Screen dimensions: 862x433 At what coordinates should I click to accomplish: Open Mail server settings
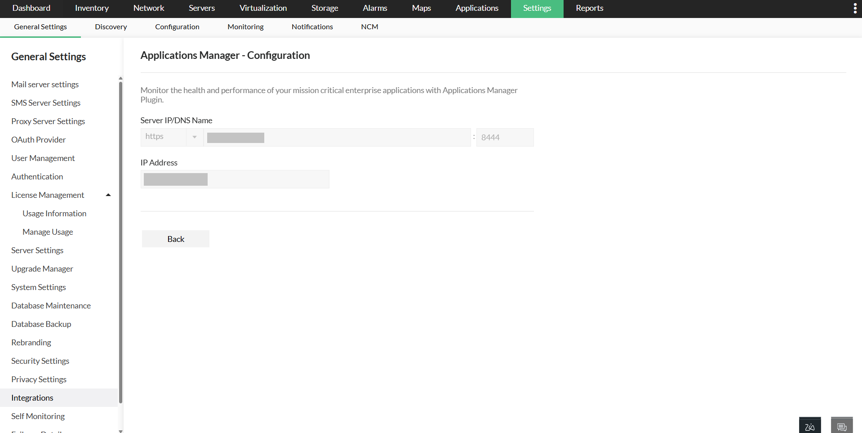[45, 85]
